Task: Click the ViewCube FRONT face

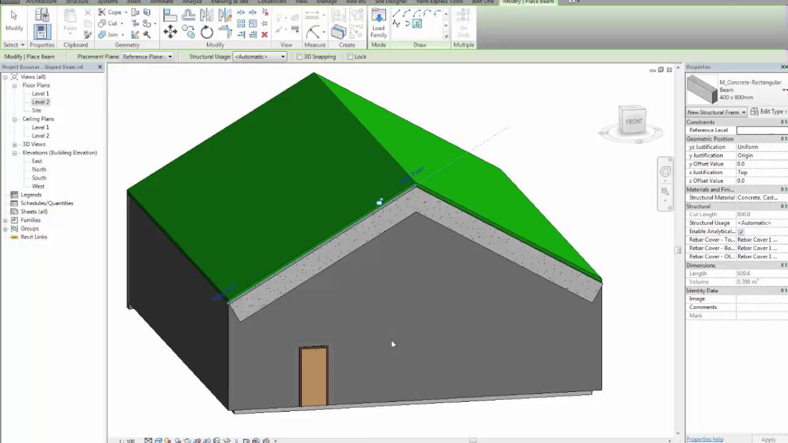Action: coord(633,121)
